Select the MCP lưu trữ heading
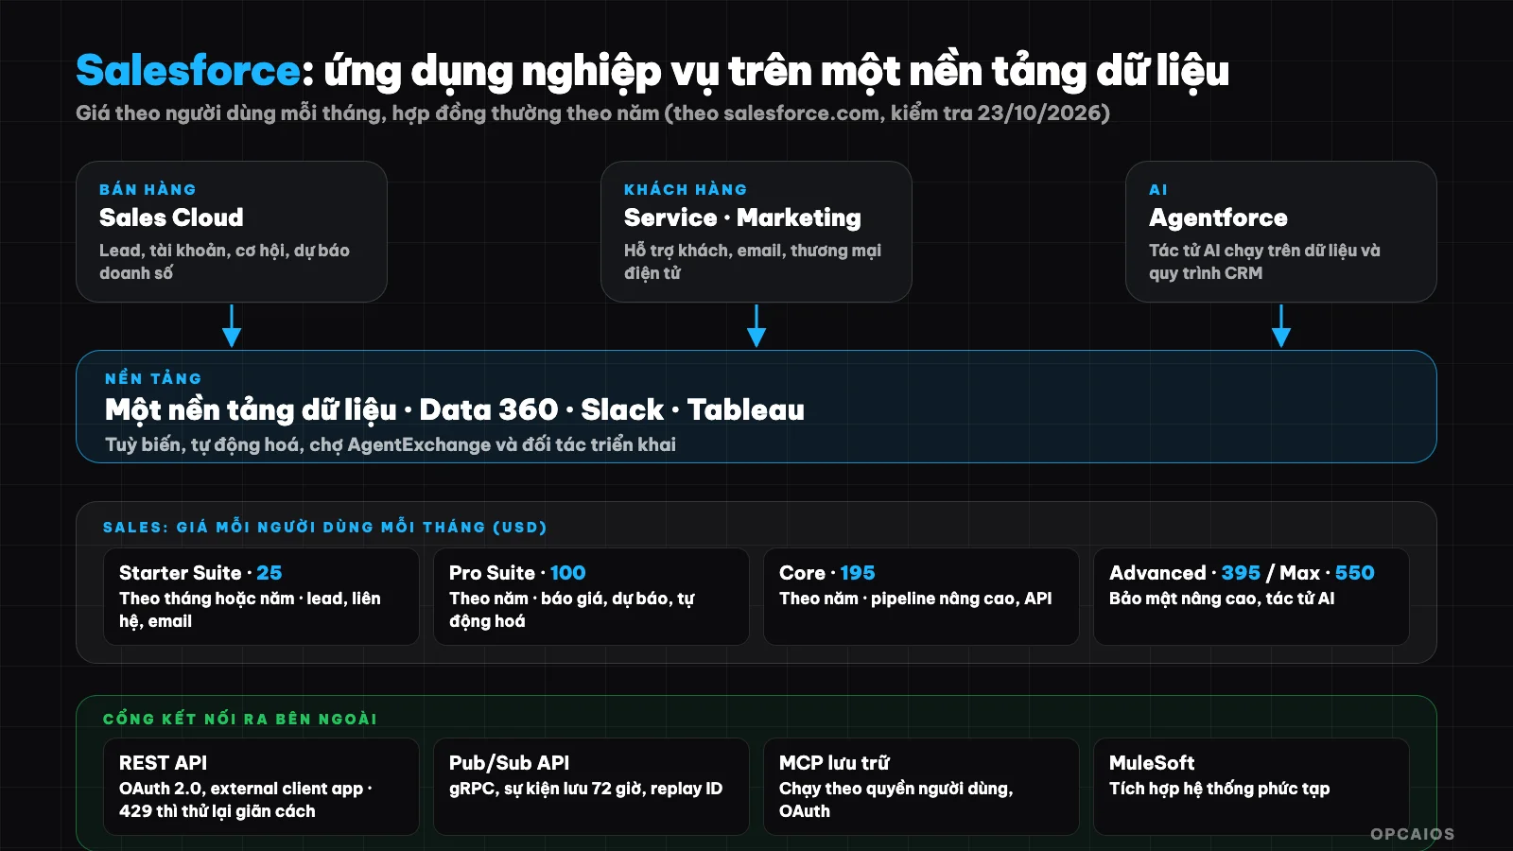The image size is (1513, 851). (x=834, y=763)
